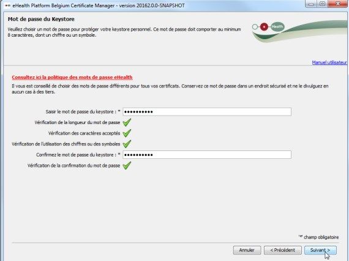Click the password length check mark

[x=127, y=122]
